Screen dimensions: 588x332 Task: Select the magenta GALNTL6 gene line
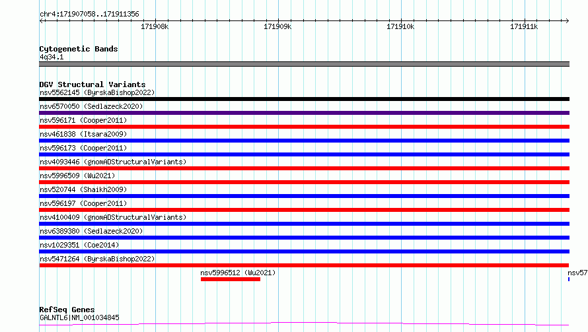304,324
